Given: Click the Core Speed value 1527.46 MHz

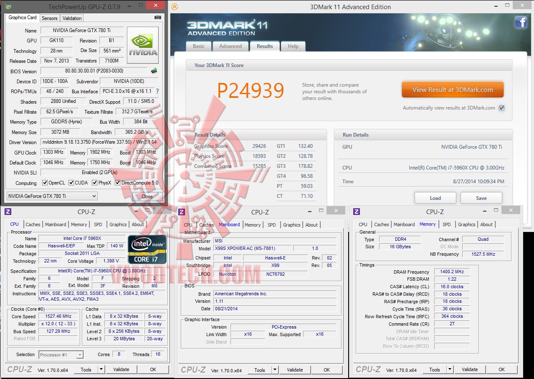Looking at the screenshot, I should coord(58,317).
